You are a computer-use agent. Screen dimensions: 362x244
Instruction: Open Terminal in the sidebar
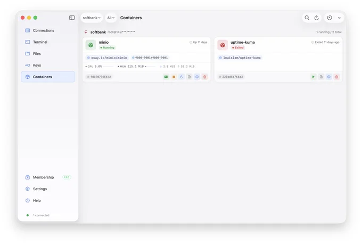(x=48, y=42)
